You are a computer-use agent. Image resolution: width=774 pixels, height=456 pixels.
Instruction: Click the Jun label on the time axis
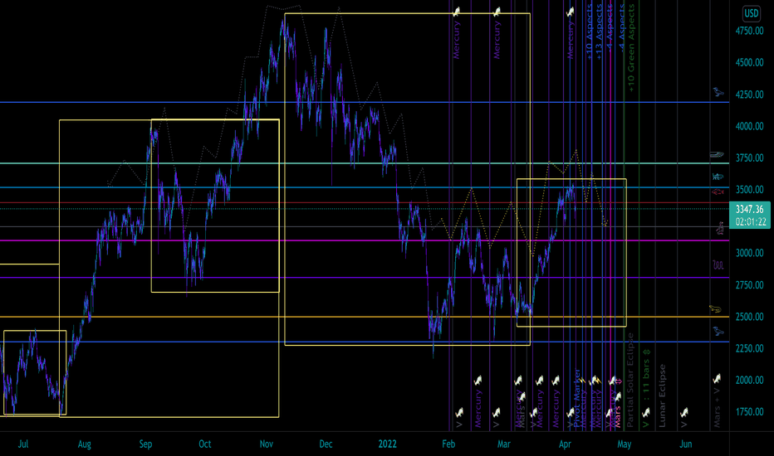pos(686,444)
